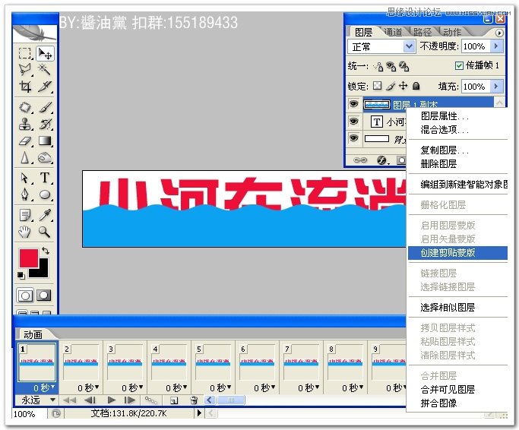The width and height of the screenshot is (519, 430).
Task: Go to the previous frame
Action: coord(90,400)
